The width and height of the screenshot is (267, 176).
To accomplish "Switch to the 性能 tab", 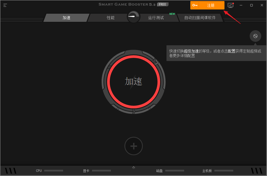I will [x=111, y=18].
